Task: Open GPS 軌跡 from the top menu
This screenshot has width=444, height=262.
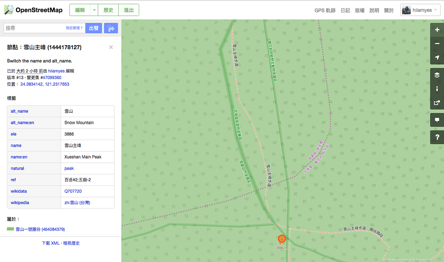Action: coord(325,10)
